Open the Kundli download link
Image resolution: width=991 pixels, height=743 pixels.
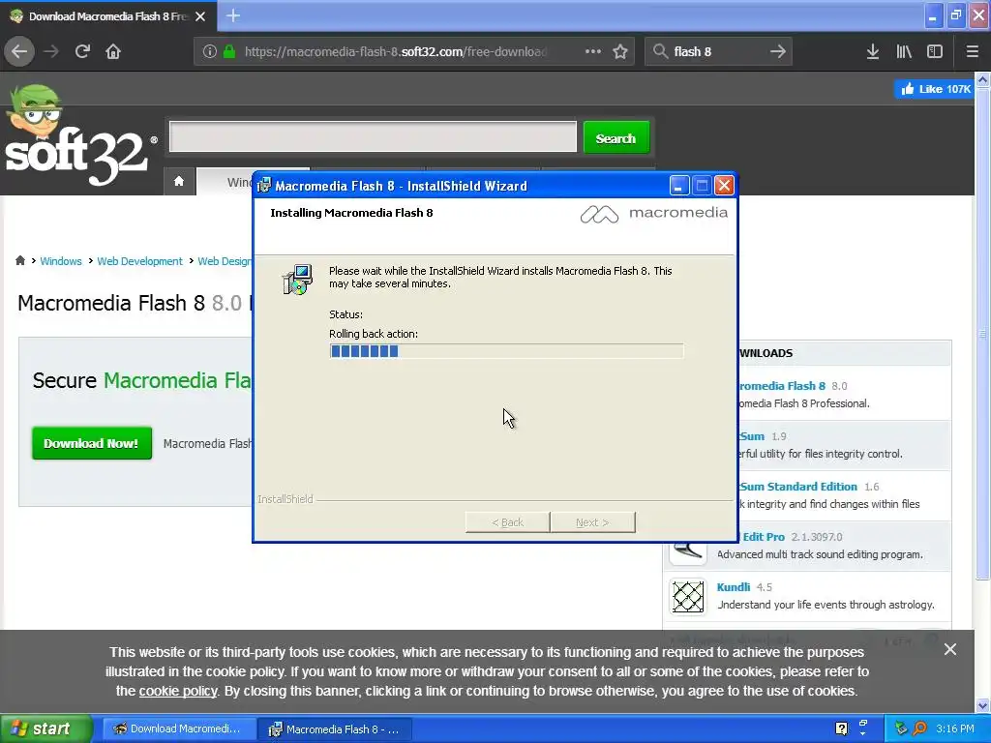pyautogui.click(x=734, y=587)
